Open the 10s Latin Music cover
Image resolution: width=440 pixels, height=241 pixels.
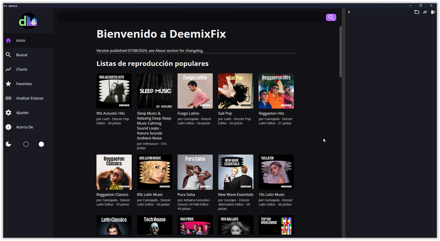tap(276, 172)
